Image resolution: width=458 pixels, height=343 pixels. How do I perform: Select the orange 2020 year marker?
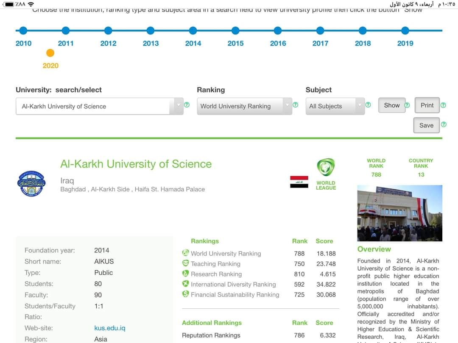pos(50,53)
